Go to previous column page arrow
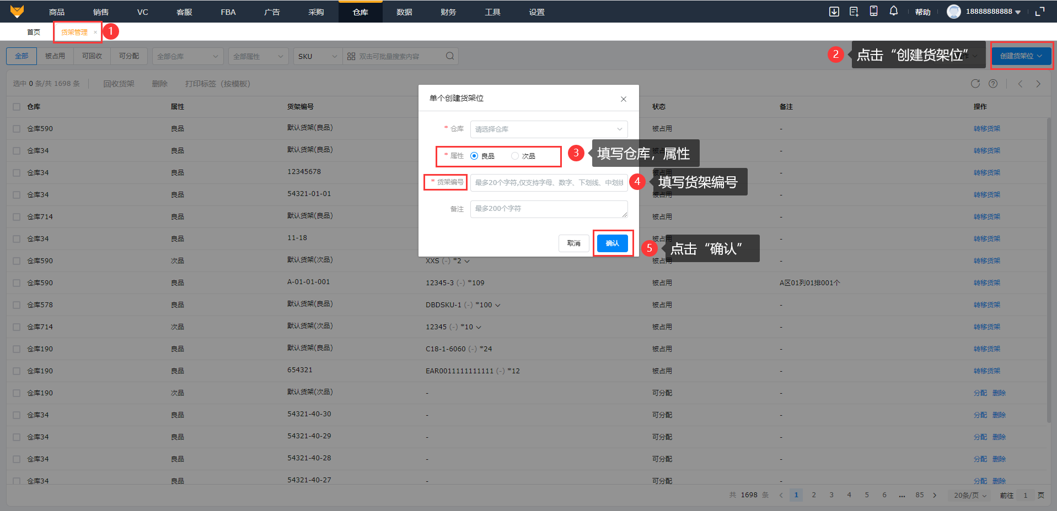 pos(1021,84)
